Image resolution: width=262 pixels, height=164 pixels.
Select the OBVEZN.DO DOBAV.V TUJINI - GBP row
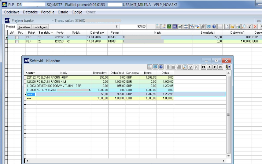[100, 86]
